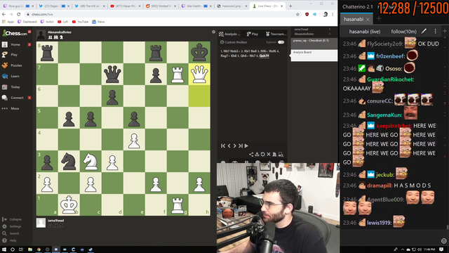
Task: Click username lewis1919 in chat
Action: click(x=380, y=223)
